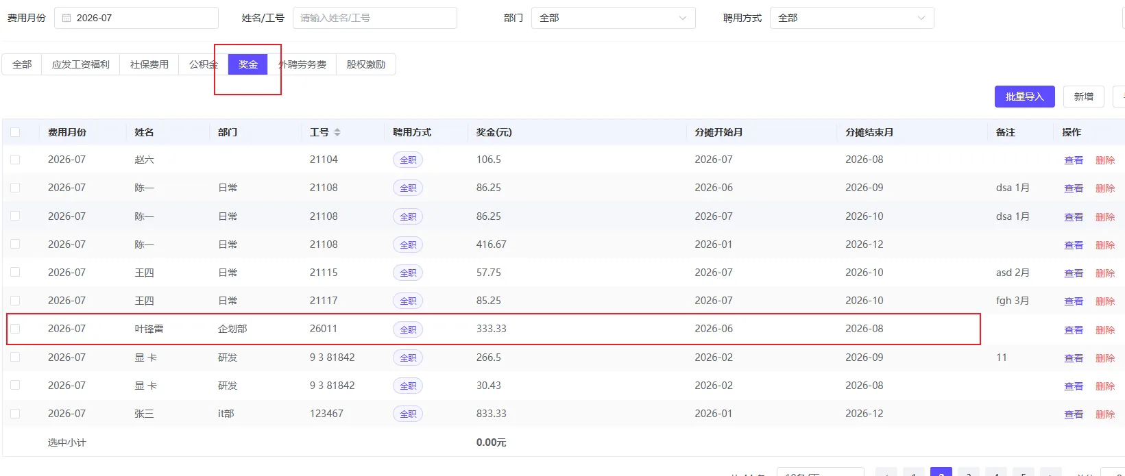This screenshot has height=476, width=1125.
Task: Expand the 聘用方式 dropdown
Action: click(x=851, y=18)
